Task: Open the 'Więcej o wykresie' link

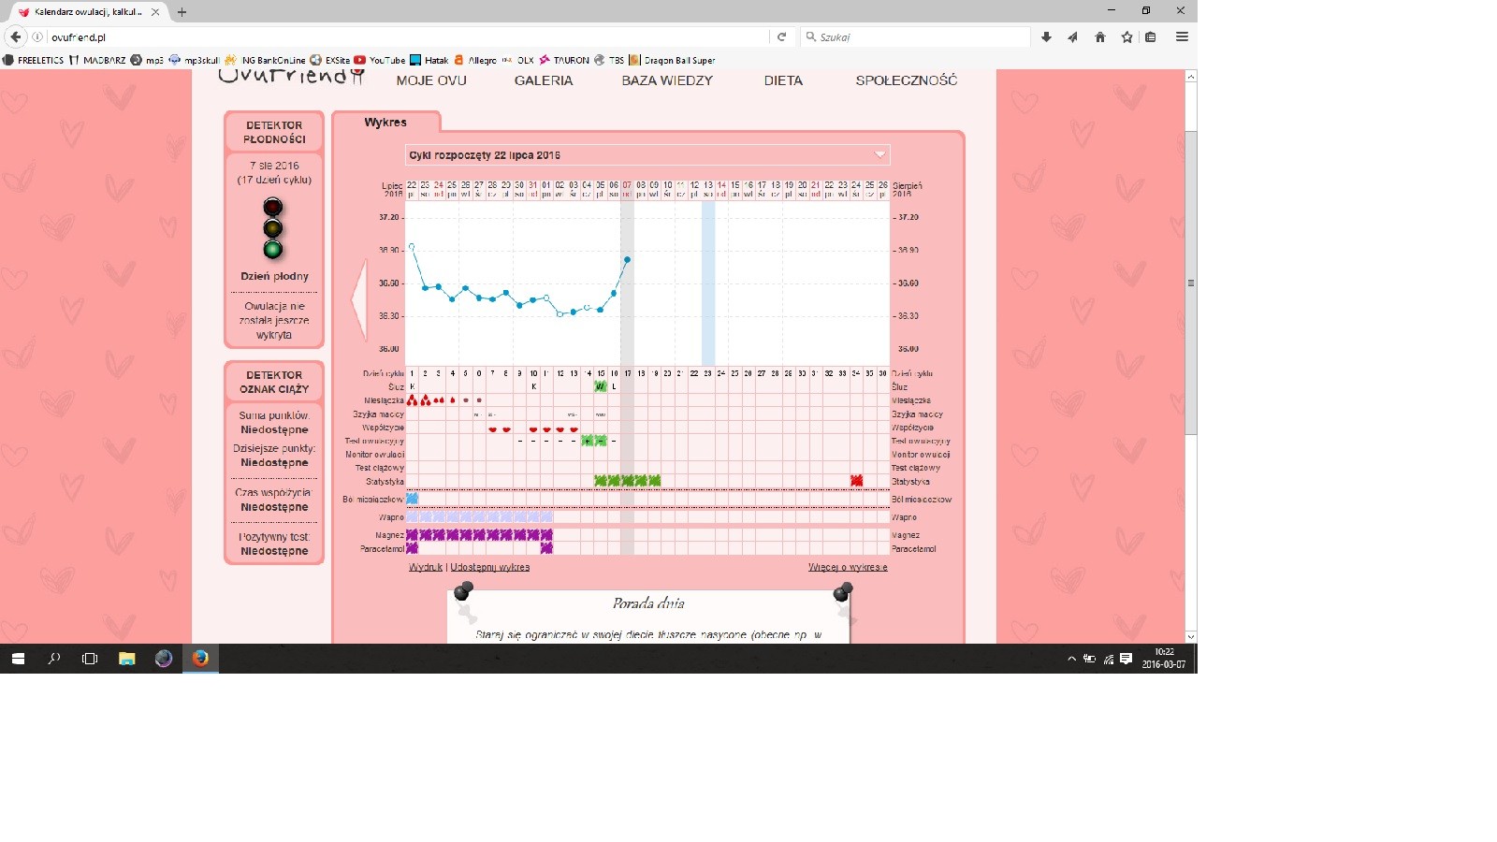Action: tap(848, 567)
